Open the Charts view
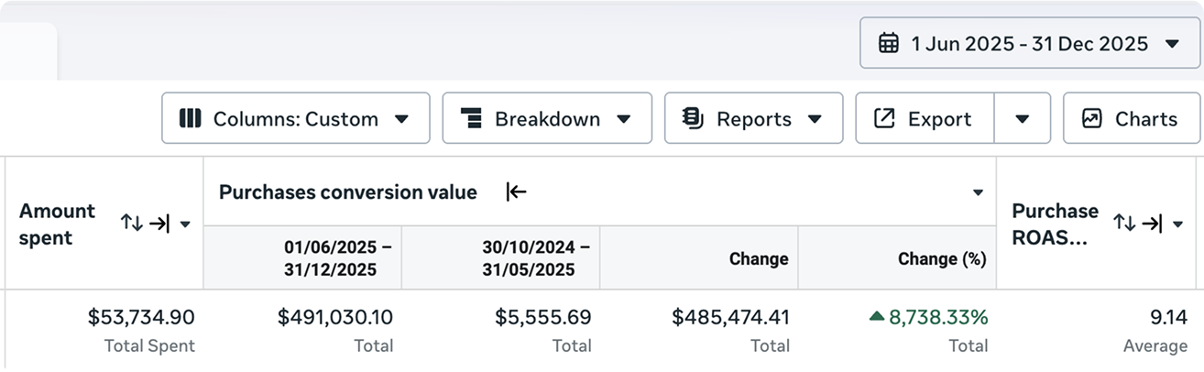Image resolution: width=1204 pixels, height=372 pixels. pyautogui.click(x=1132, y=119)
